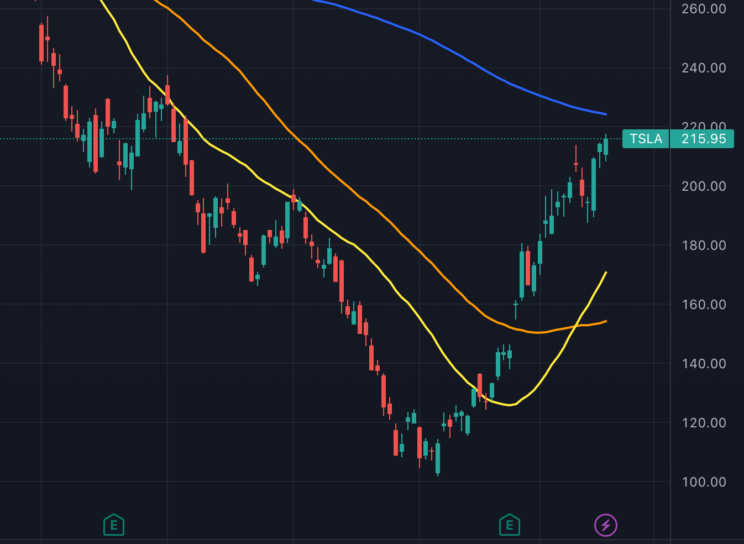The image size is (744, 544).
Task: Click the first red candle at far left
Action: [x=41, y=43]
